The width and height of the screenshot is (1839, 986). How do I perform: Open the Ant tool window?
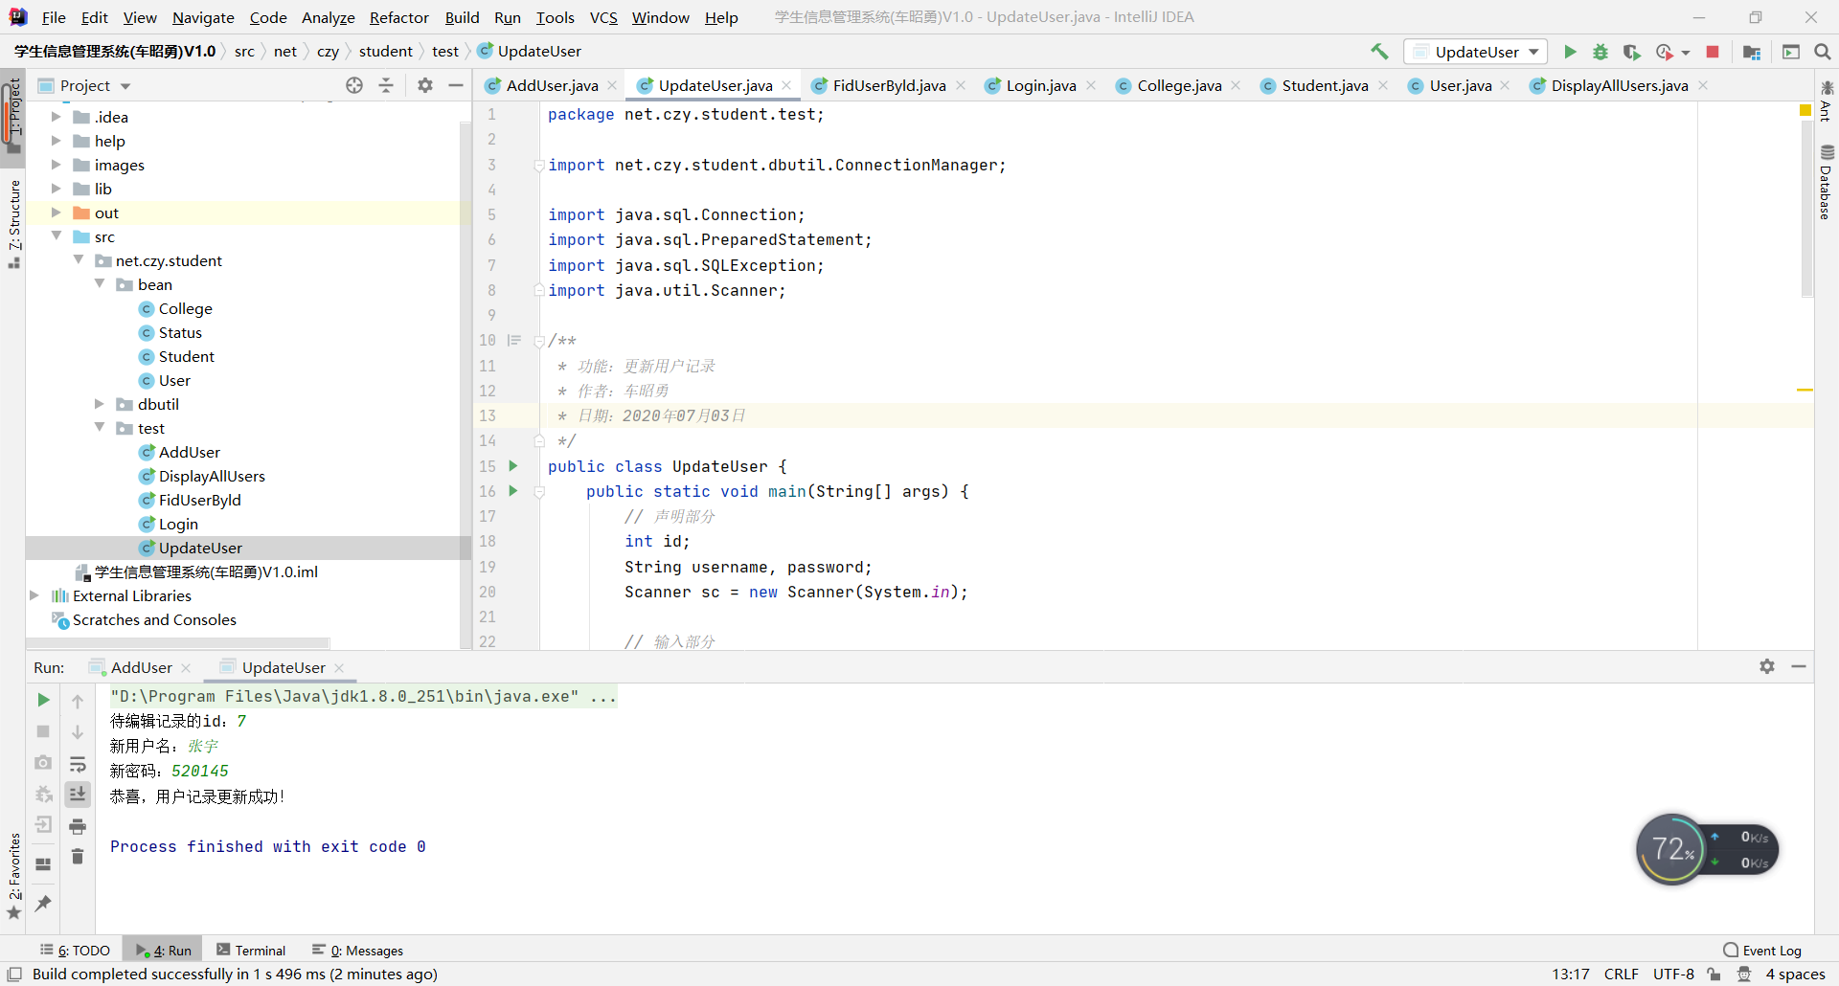coord(1827,101)
